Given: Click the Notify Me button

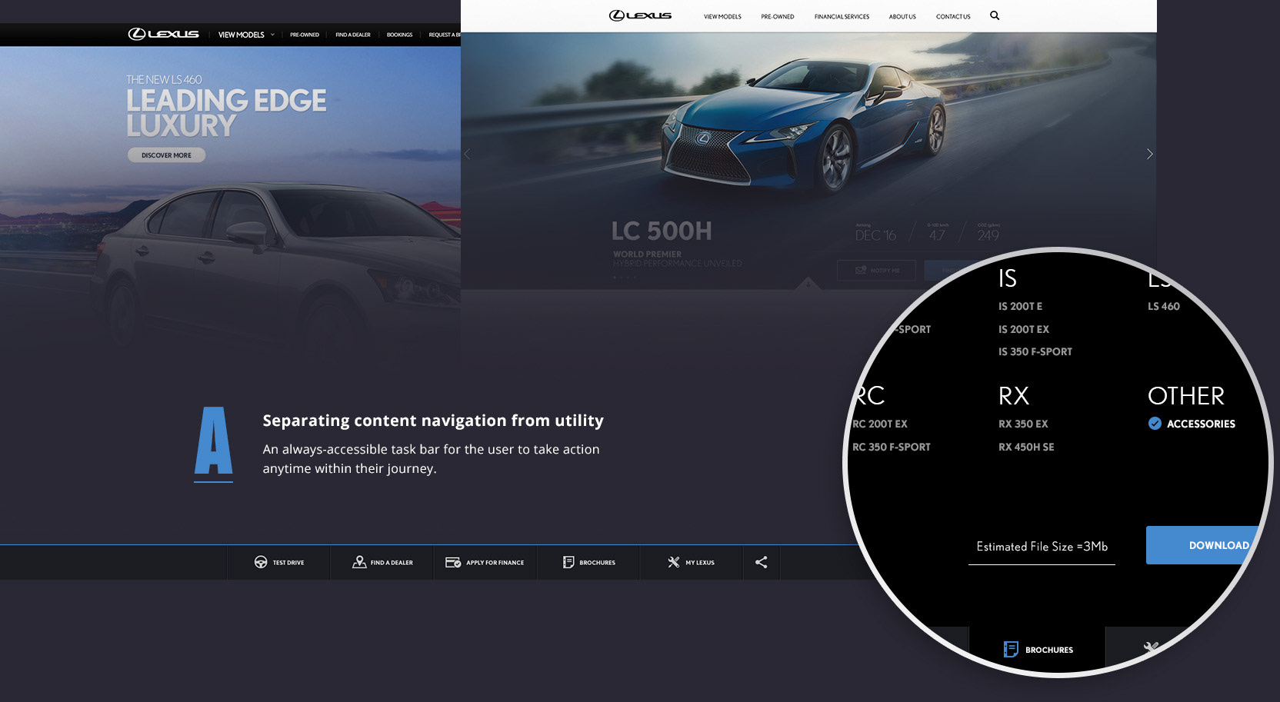Looking at the screenshot, I should tap(876, 270).
